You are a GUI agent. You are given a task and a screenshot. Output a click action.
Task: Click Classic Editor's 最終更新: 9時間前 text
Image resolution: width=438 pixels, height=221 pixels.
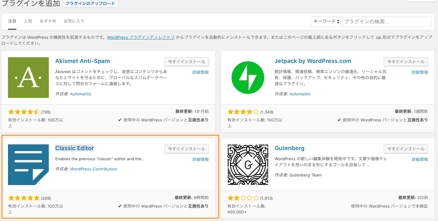pos(192,198)
